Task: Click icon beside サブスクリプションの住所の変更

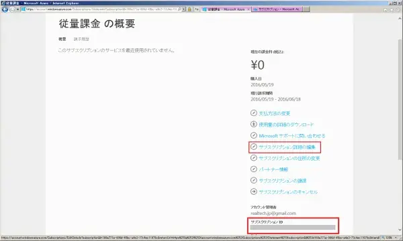Action: (254, 158)
